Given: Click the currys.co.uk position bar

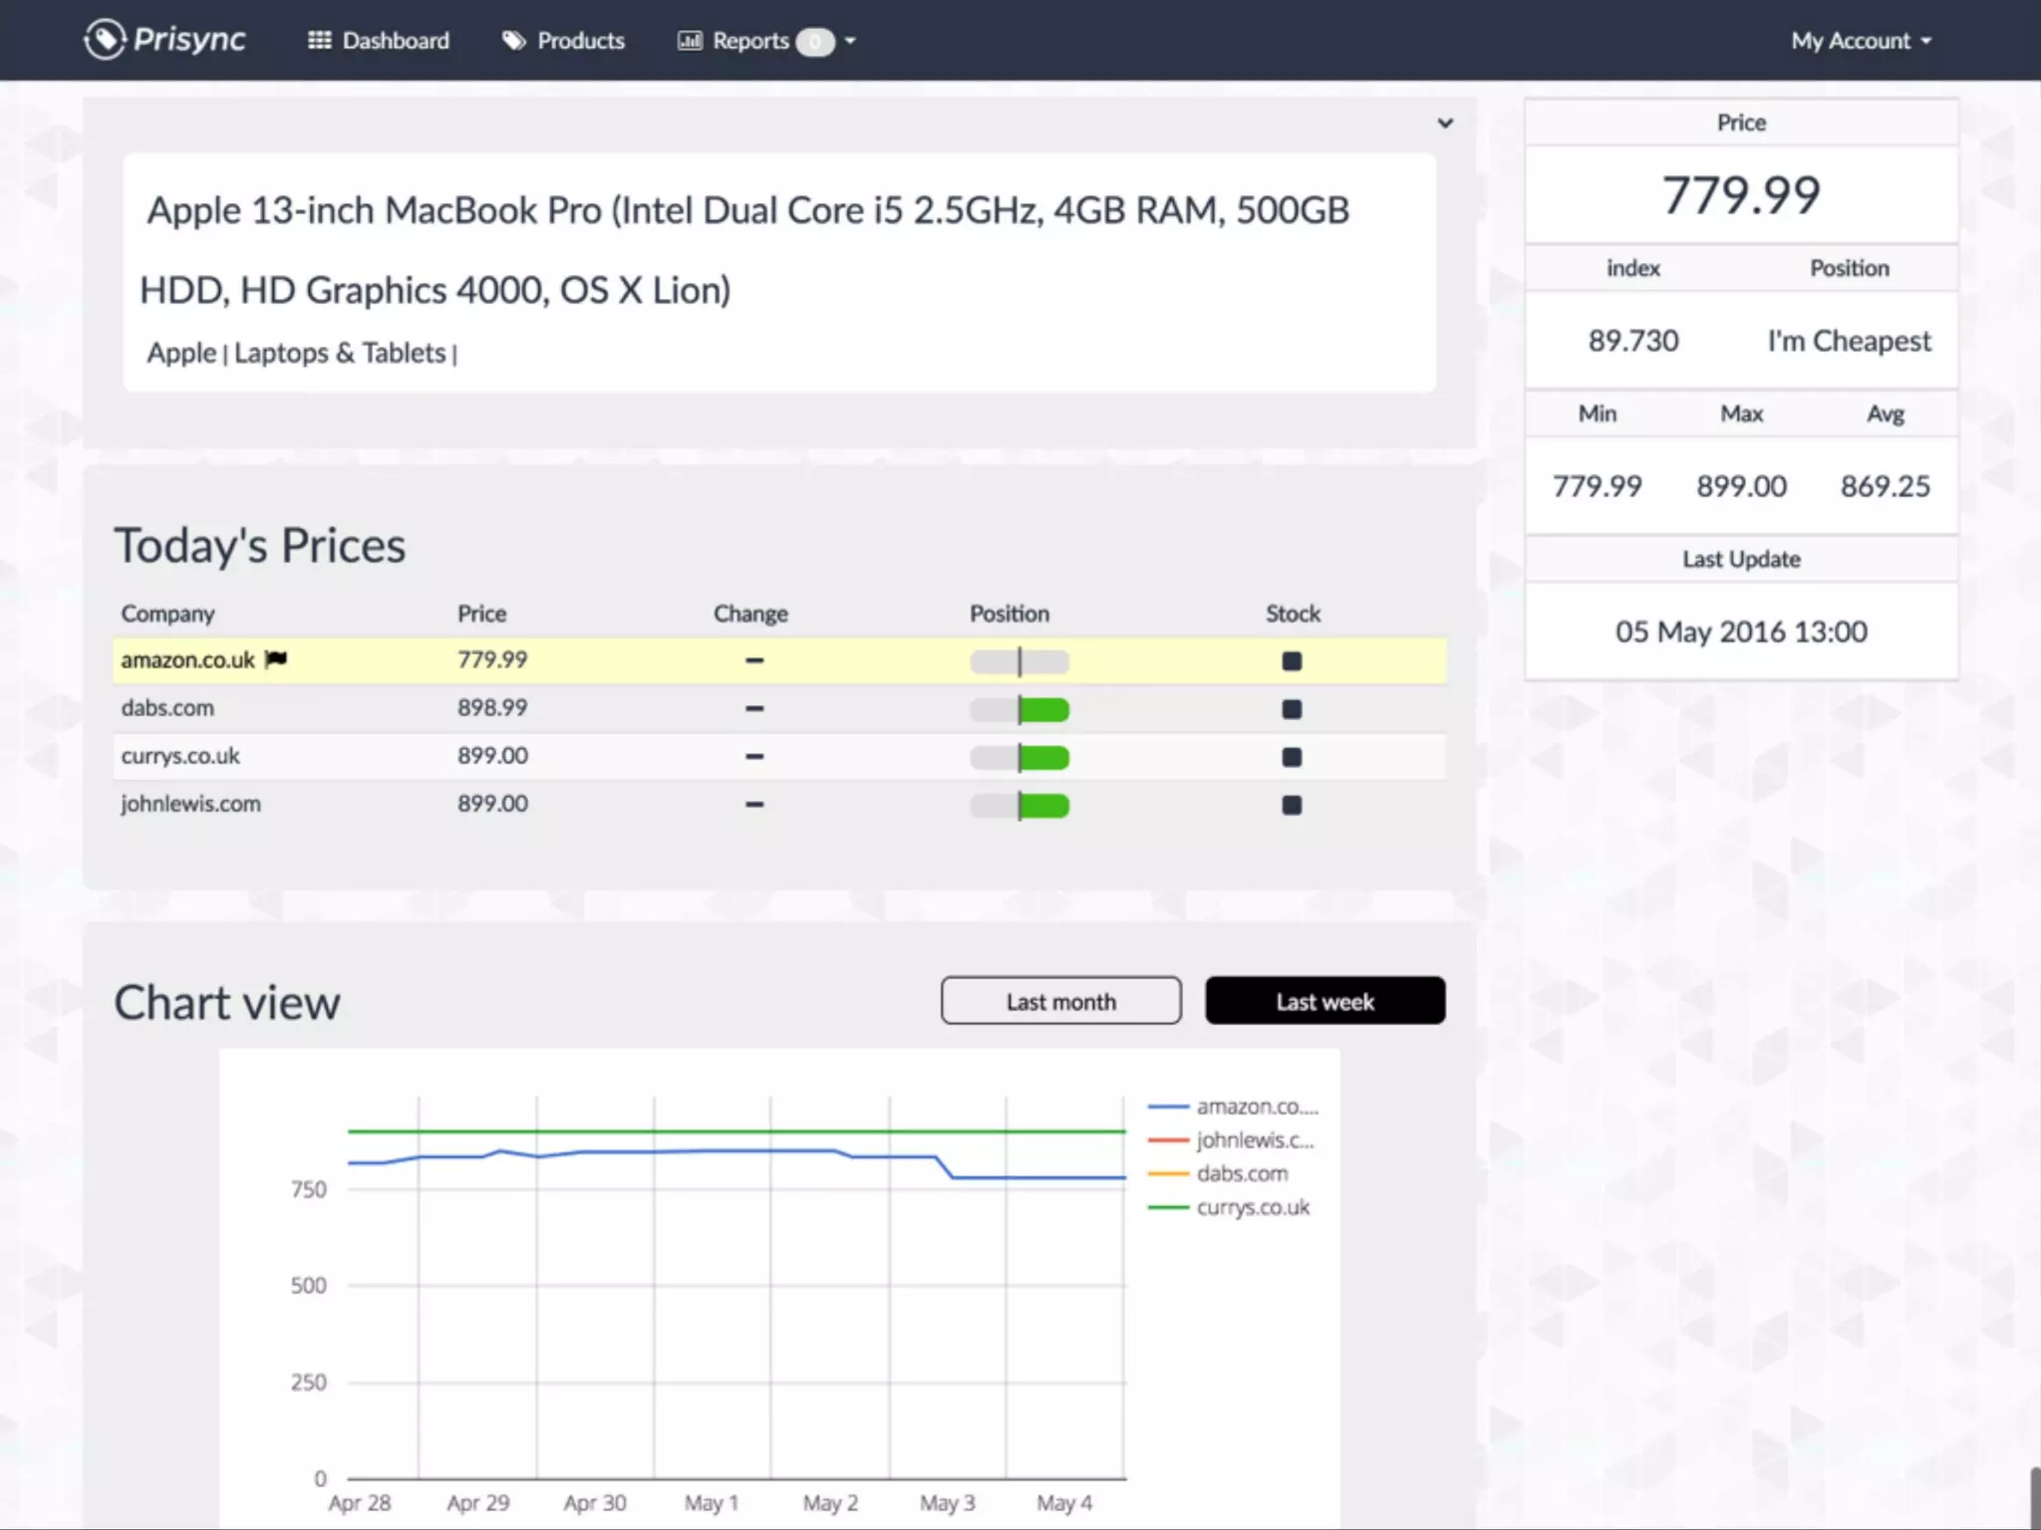Looking at the screenshot, I should [x=1020, y=758].
